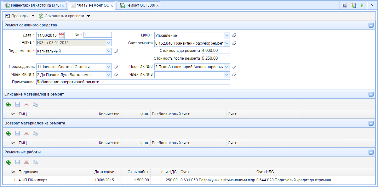Collapse the Возврат материалов из ремонта panel
The image size is (378, 187).
coord(371,123)
